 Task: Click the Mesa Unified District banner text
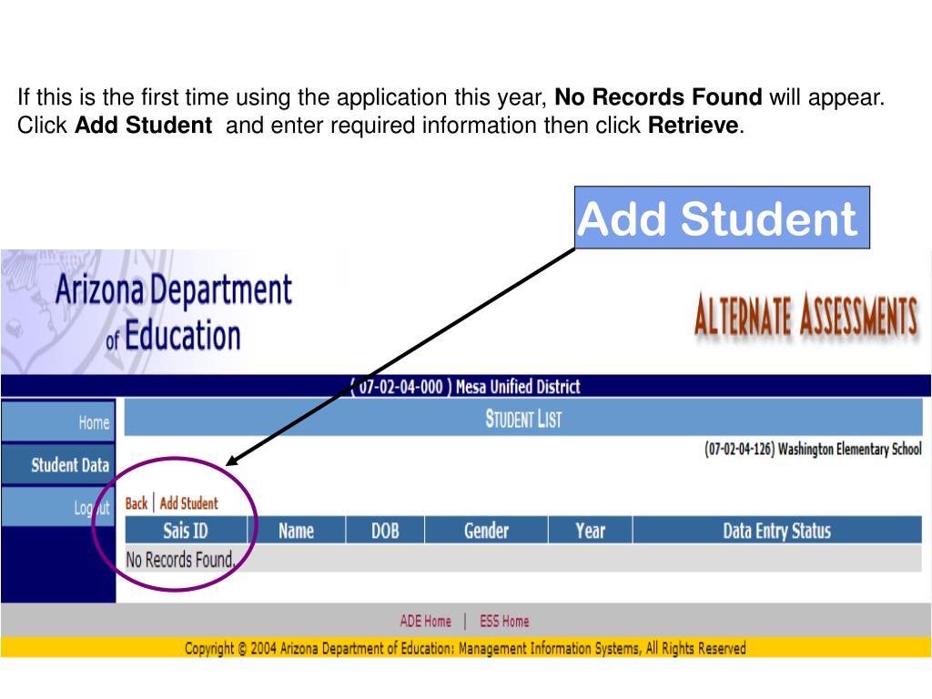click(x=466, y=387)
